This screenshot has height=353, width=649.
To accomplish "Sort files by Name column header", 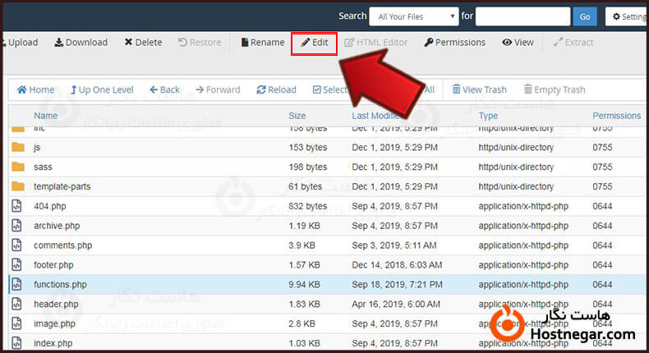I will [x=45, y=116].
